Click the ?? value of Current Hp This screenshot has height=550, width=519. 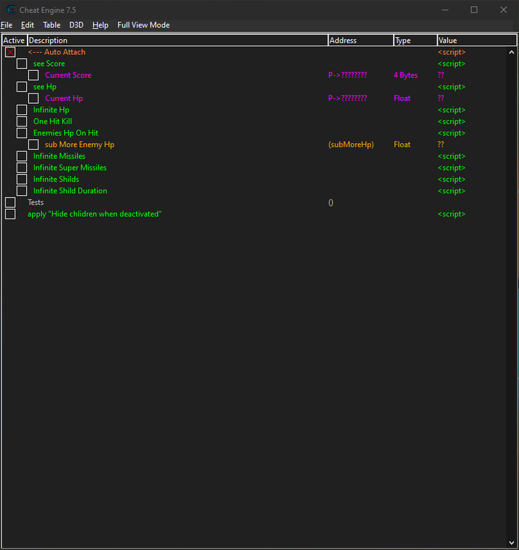point(441,98)
